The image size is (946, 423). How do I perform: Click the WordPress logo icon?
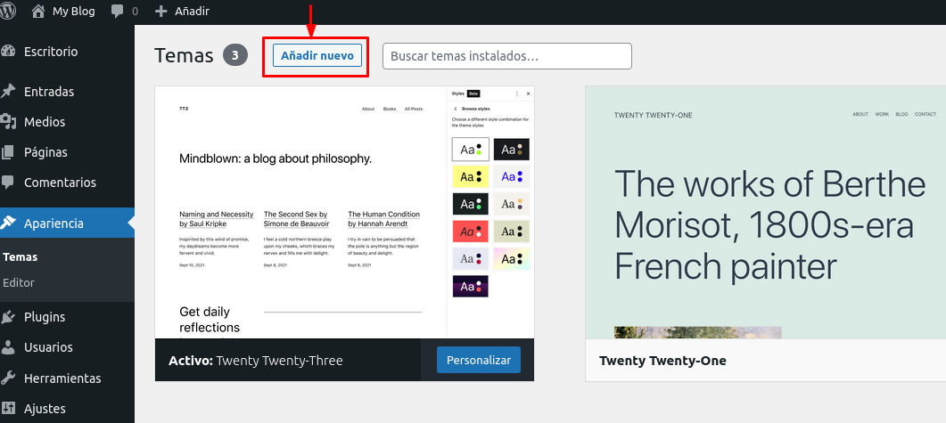pos(7,11)
